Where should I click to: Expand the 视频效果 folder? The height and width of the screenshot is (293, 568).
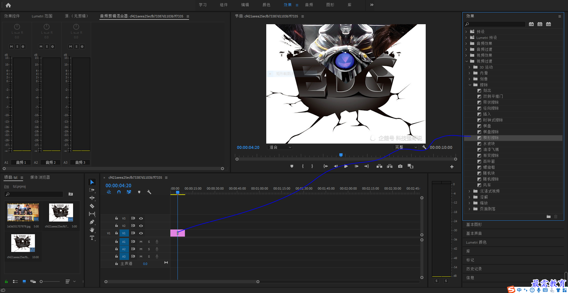tap(466, 55)
